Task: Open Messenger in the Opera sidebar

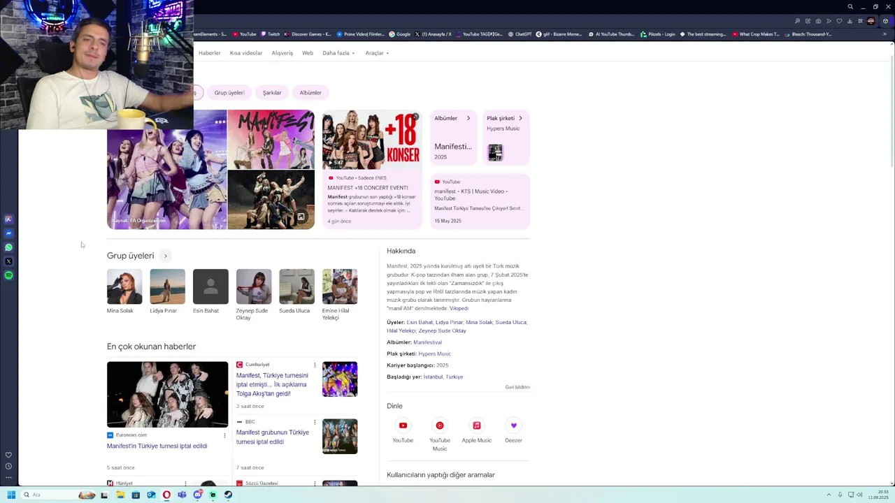Action: point(8,233)
